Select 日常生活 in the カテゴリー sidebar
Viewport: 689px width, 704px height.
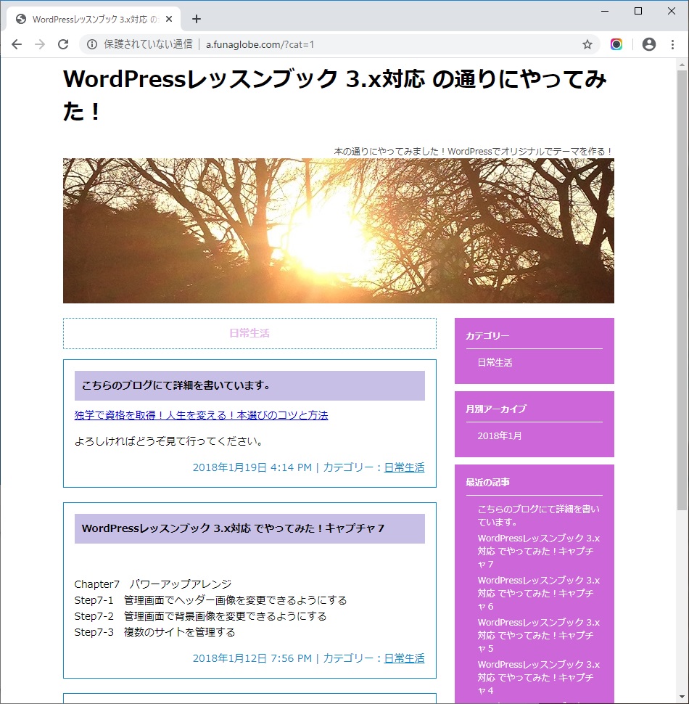click(x=495, y=362)
